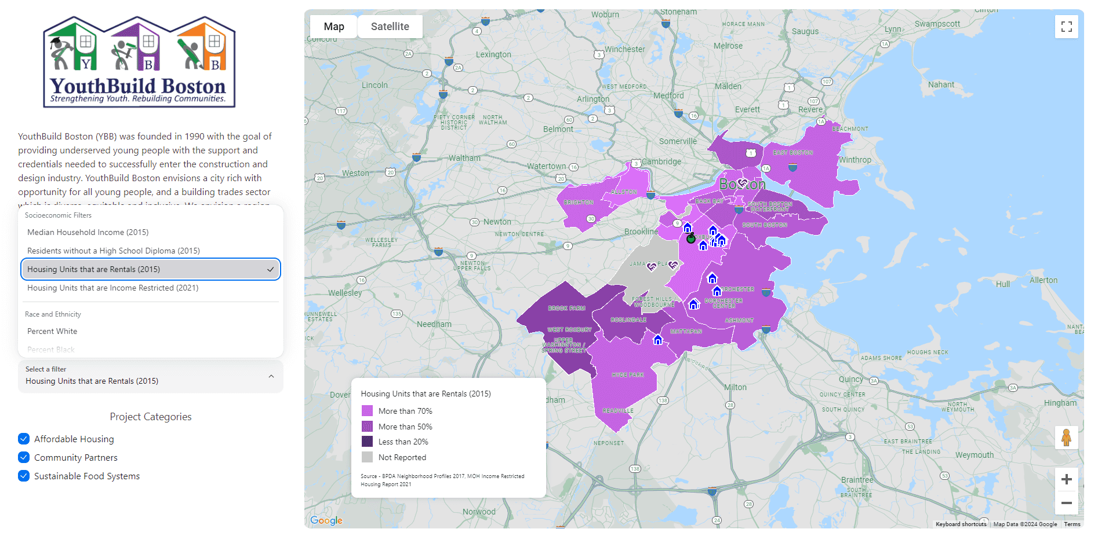
Task: Switch to Satellite view tab
Action: click(390, 27)
